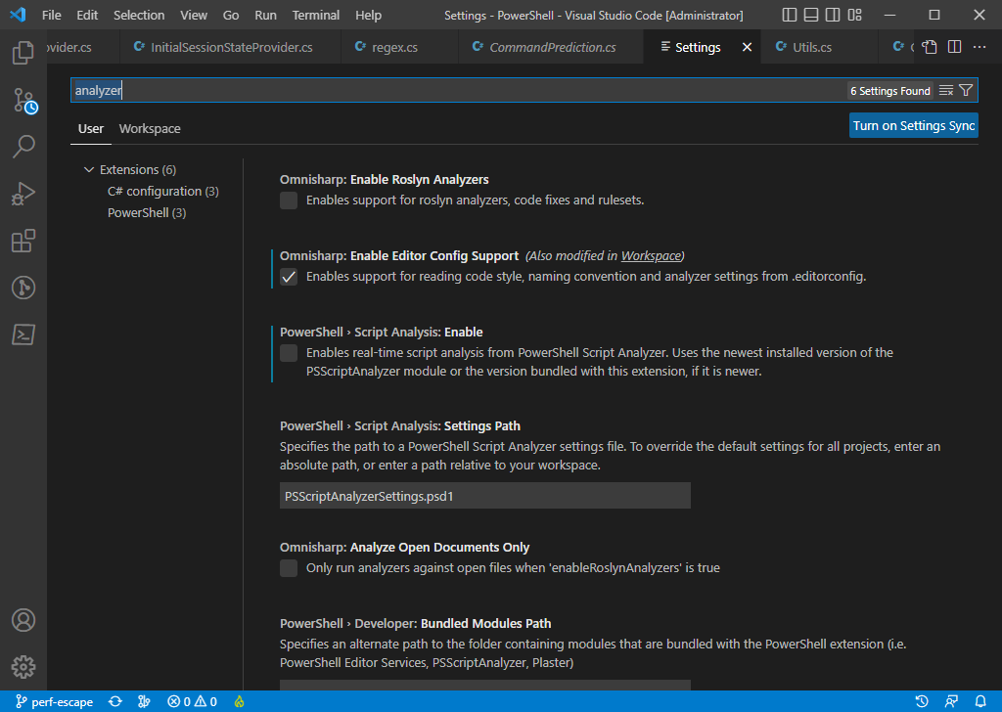Switch to the Workspace settings tab

pyautogui.click(x=150, y=128)
